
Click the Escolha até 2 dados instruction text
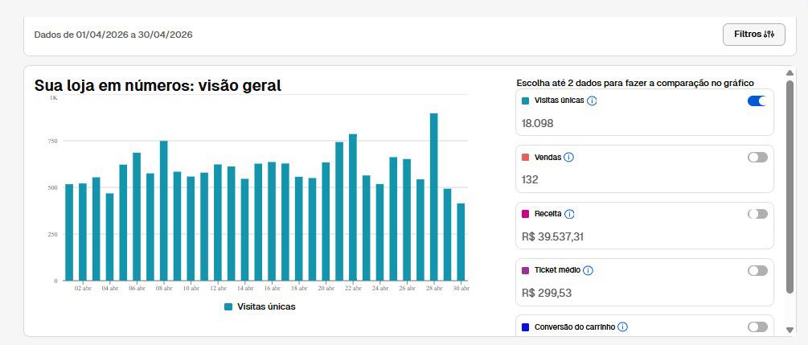coord(635,83)
